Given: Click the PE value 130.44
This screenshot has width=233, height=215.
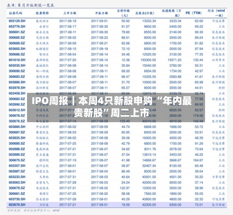Looking at the screenshot, I should (x=198, y=60).
